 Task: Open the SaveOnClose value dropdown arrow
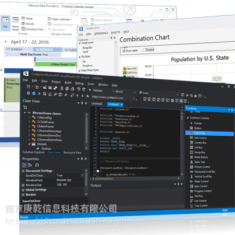pyautogui.click(x=82, y=175)
